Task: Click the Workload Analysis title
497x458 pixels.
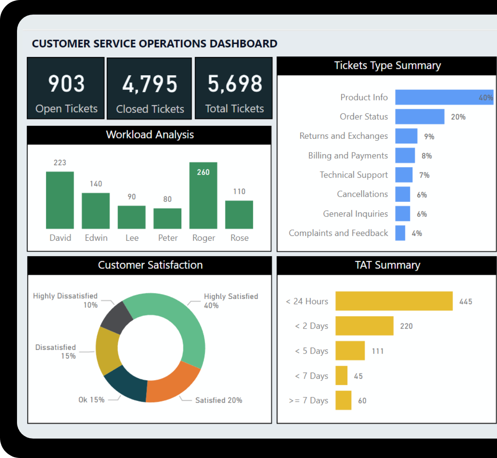Action: 150,135
